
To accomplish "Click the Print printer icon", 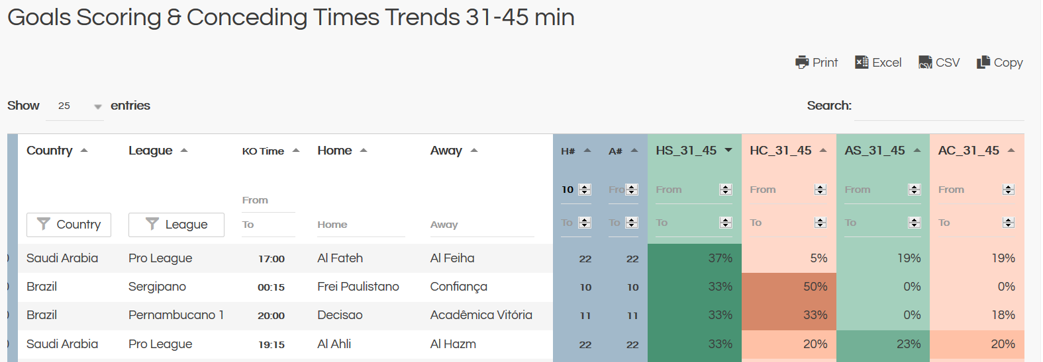I will [x=802, y=62].
